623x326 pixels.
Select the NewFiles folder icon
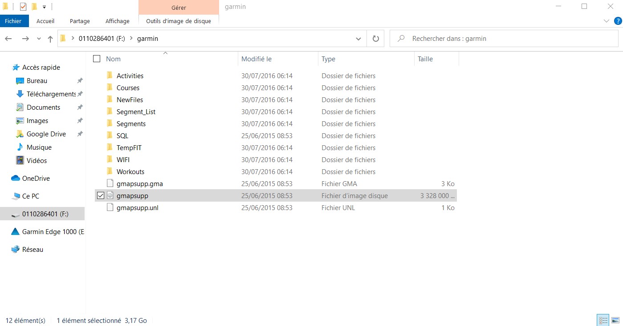point(110,99)
